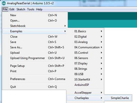Viewport: 137px width, 103px height.
Task: Open the Sketch menu
Action: tap(21, 9)
